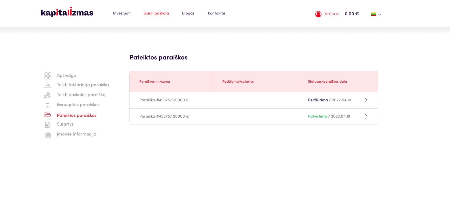Click the Pateiktos paraiškos page heading

(158, 57)
